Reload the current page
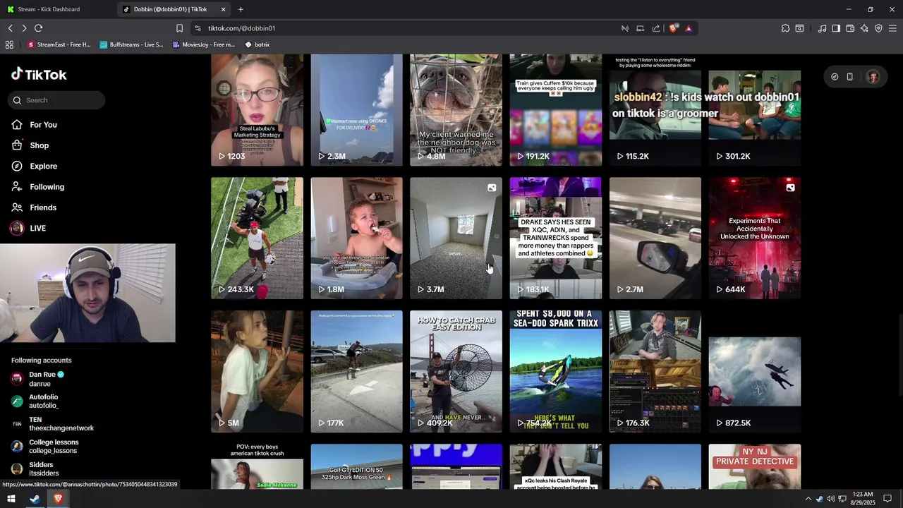The height and width of the screenshot is (508, 903). pyautogui.click(x=38, y=28)
